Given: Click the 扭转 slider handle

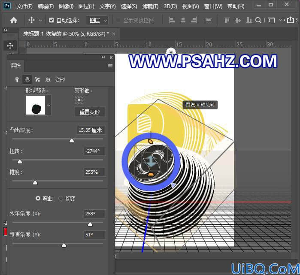Looking at the screenshot, I should point(20,162).
